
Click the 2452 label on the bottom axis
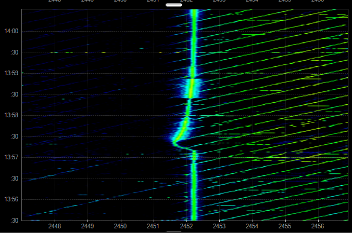pos(186,226)
